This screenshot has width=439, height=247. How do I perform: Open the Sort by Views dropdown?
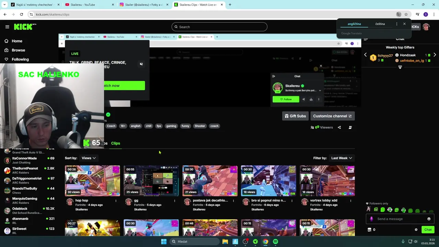[88, 158]
